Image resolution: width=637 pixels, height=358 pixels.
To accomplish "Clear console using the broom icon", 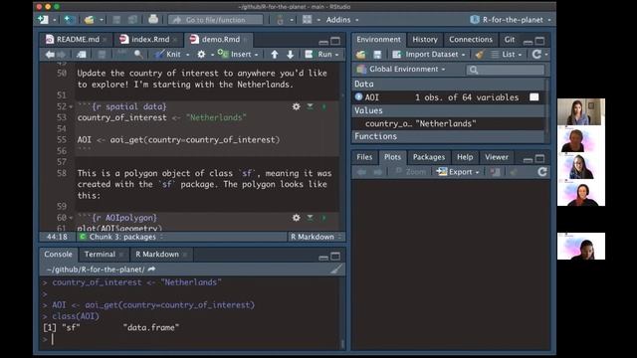I will pos(336,268).
